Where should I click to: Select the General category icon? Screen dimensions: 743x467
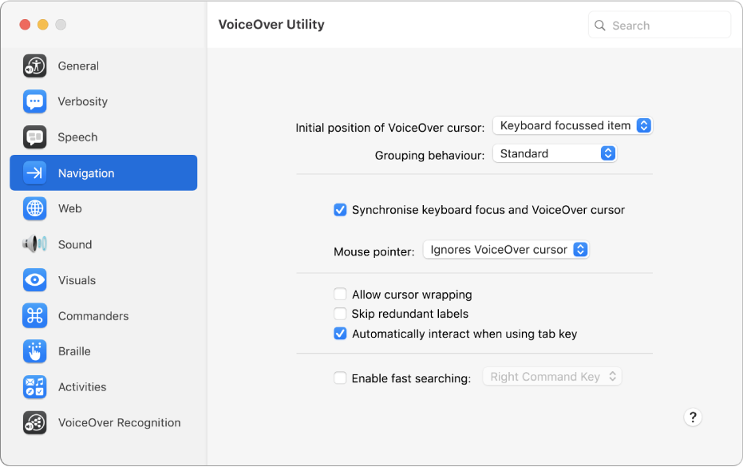click(34, 65)
